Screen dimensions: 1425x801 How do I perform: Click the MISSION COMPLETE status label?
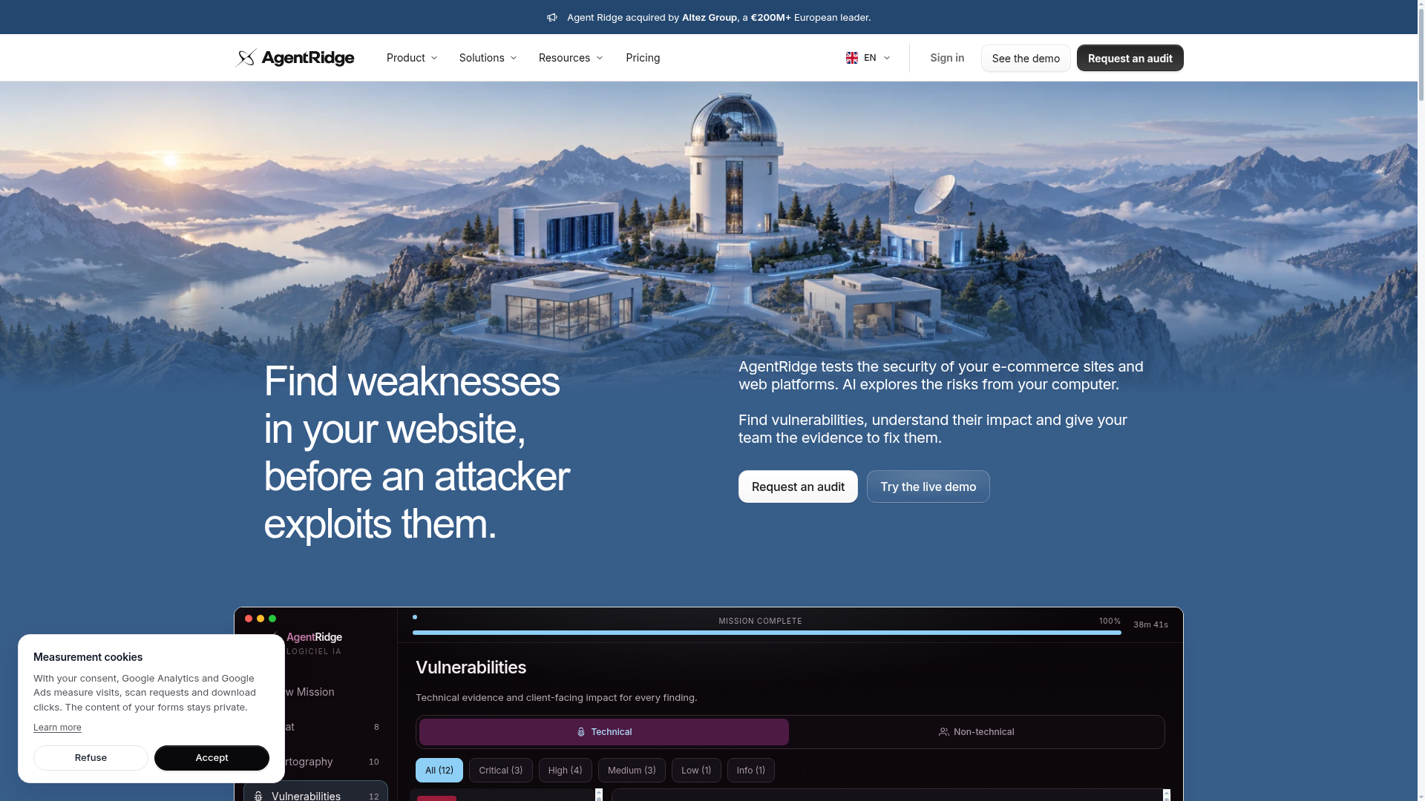coord(760,621)
